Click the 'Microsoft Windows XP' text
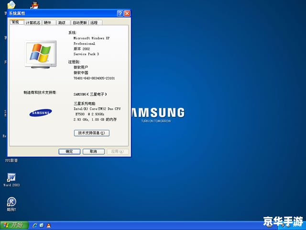 point(91,38)
